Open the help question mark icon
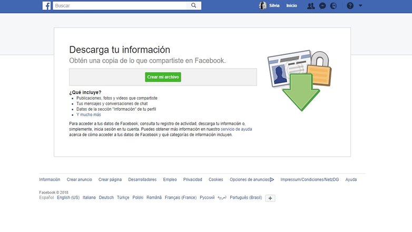The height and width of the screenshot is (232, 412). click(350, 5)
